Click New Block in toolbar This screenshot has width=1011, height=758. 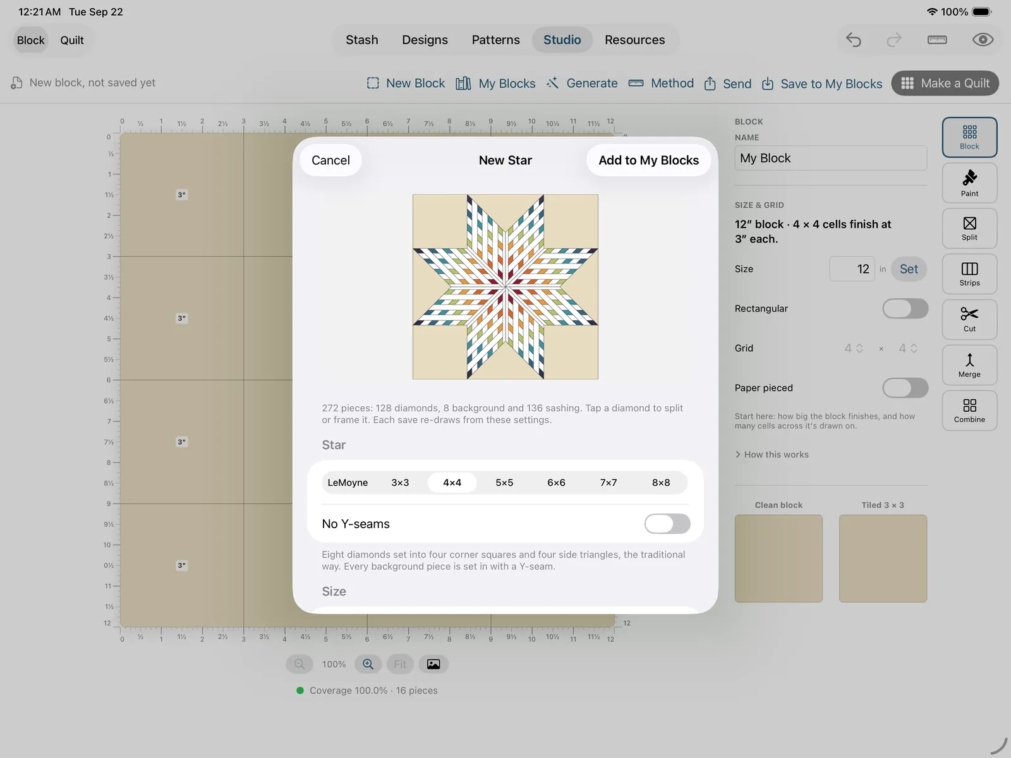[x=406, y=83]
